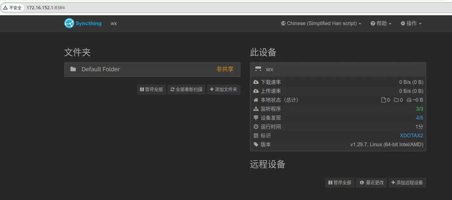
Task: Click the 文件夹 section heading
Action: tap(78, 52)
